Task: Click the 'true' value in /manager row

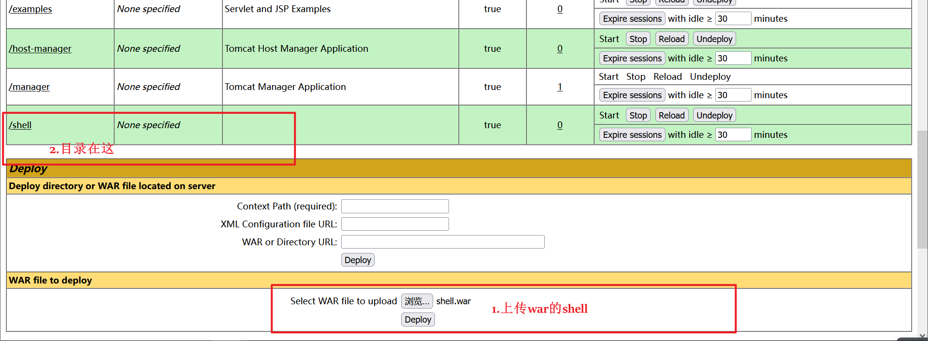Action: pyautogui.click(x=493, y=87)
